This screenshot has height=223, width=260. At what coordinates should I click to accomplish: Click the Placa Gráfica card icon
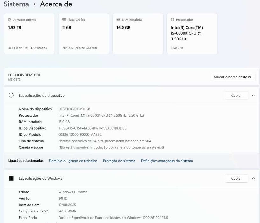coord(64,20)
